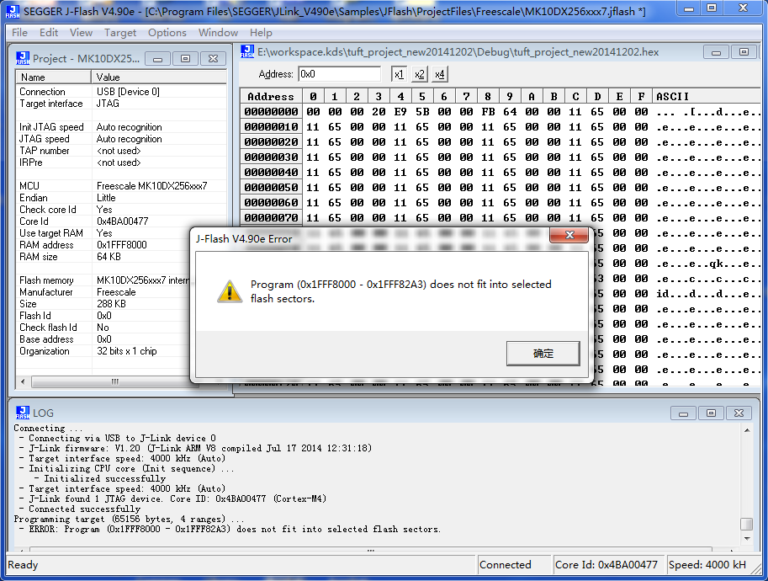Viewport: 768px width, 581px height.
Task: Click the 'FB' byte in first hex row
Action: (x=488, y=112)
